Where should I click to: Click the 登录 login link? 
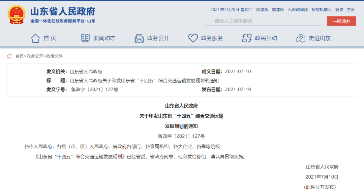coord(339,9)
